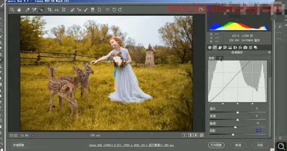Screen dimensions: 287x151
Task: Select the Graduated Filter tool
Action: 93,10
